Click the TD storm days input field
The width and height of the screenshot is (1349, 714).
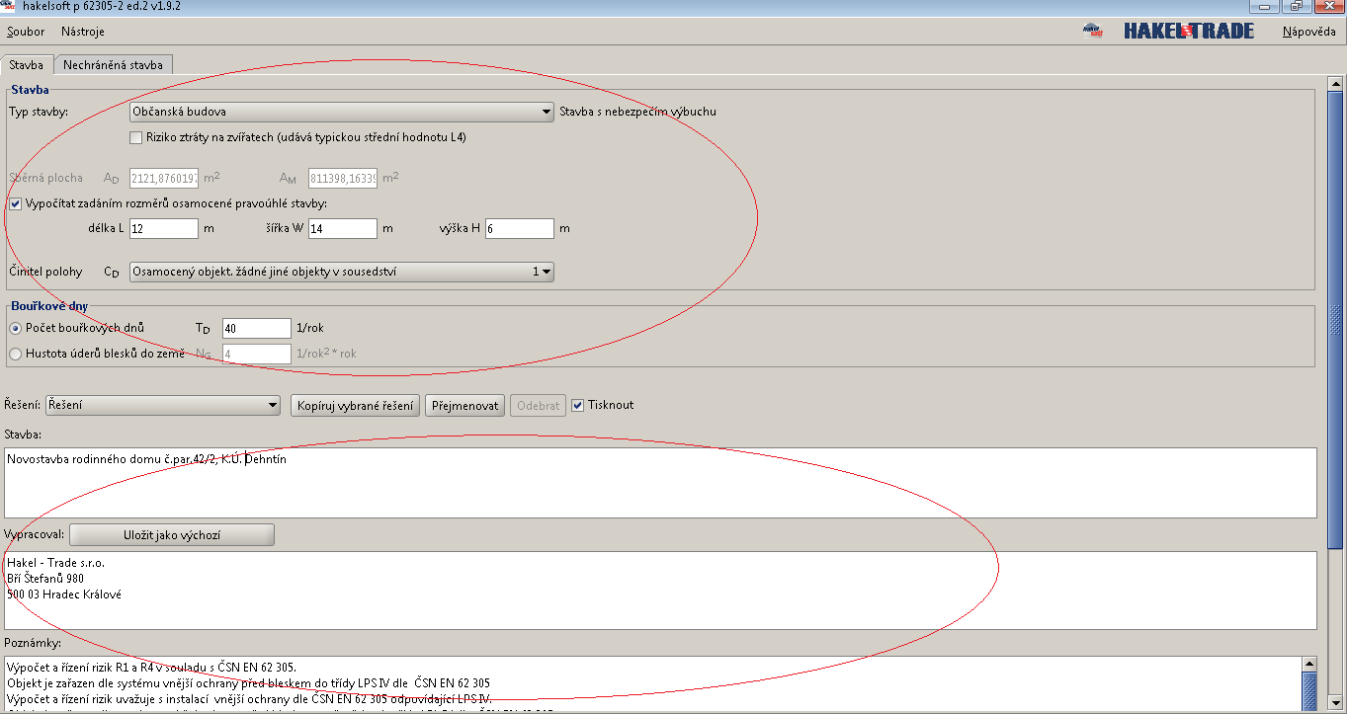(x=257, y=328)
